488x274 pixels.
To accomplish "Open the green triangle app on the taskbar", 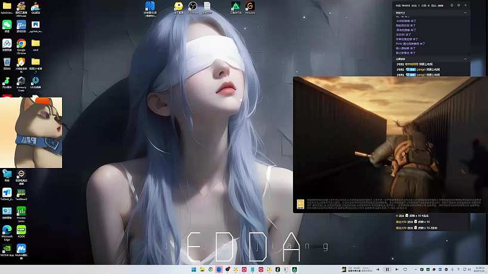I will pos(295,269).
